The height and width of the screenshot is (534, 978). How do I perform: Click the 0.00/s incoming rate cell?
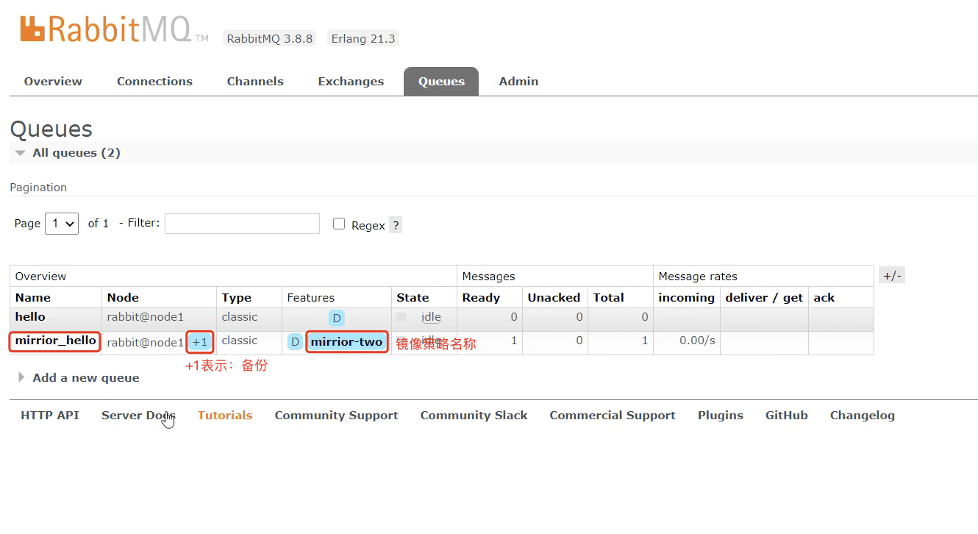coord(697,341)
